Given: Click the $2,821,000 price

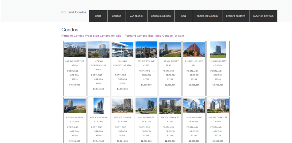Looking at the screenshot, I should tap(122, 141).
